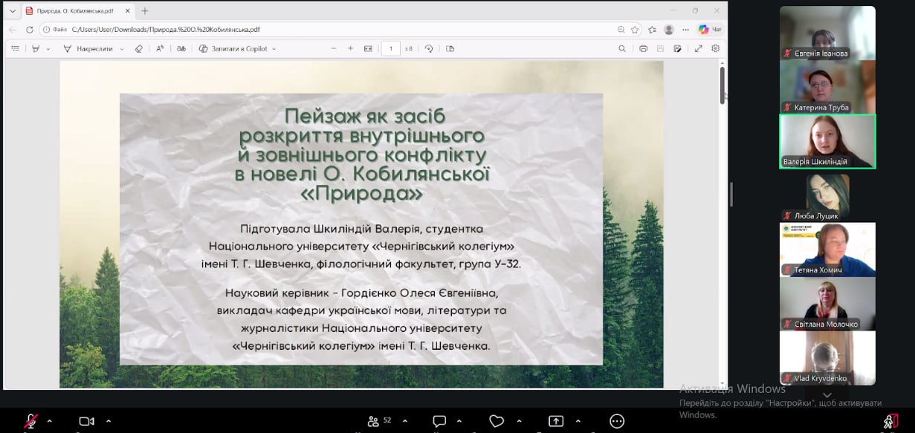Turn on the camera in the meeting bar
Image resolution: width=915 pixels, height=433 pixels.
coord(86,421)
